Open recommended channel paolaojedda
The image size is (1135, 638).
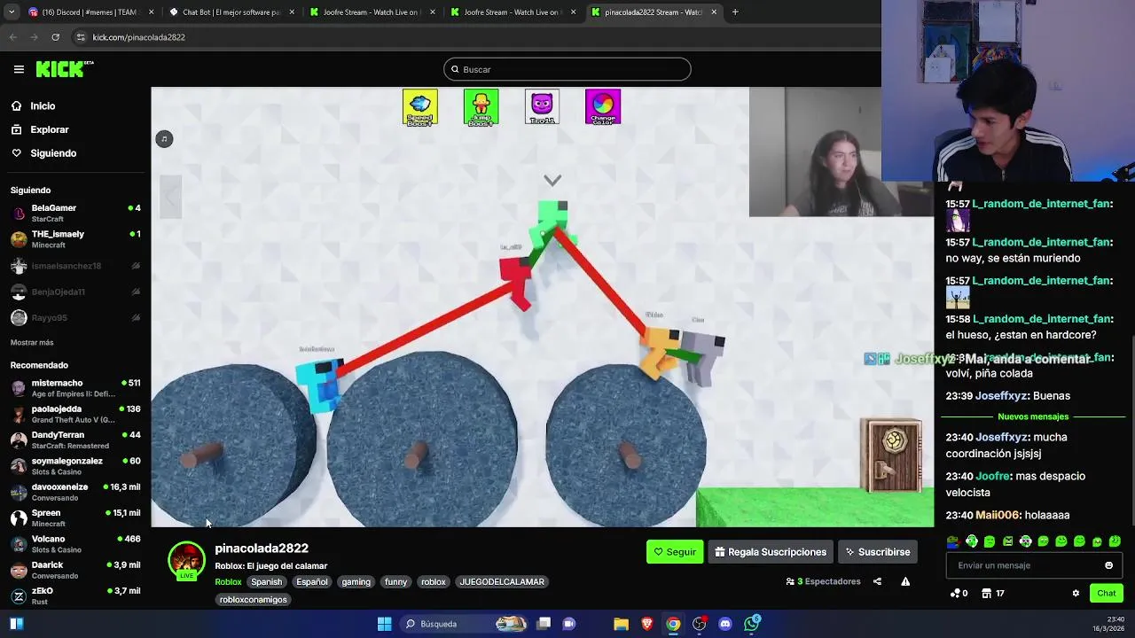[75, 414]
